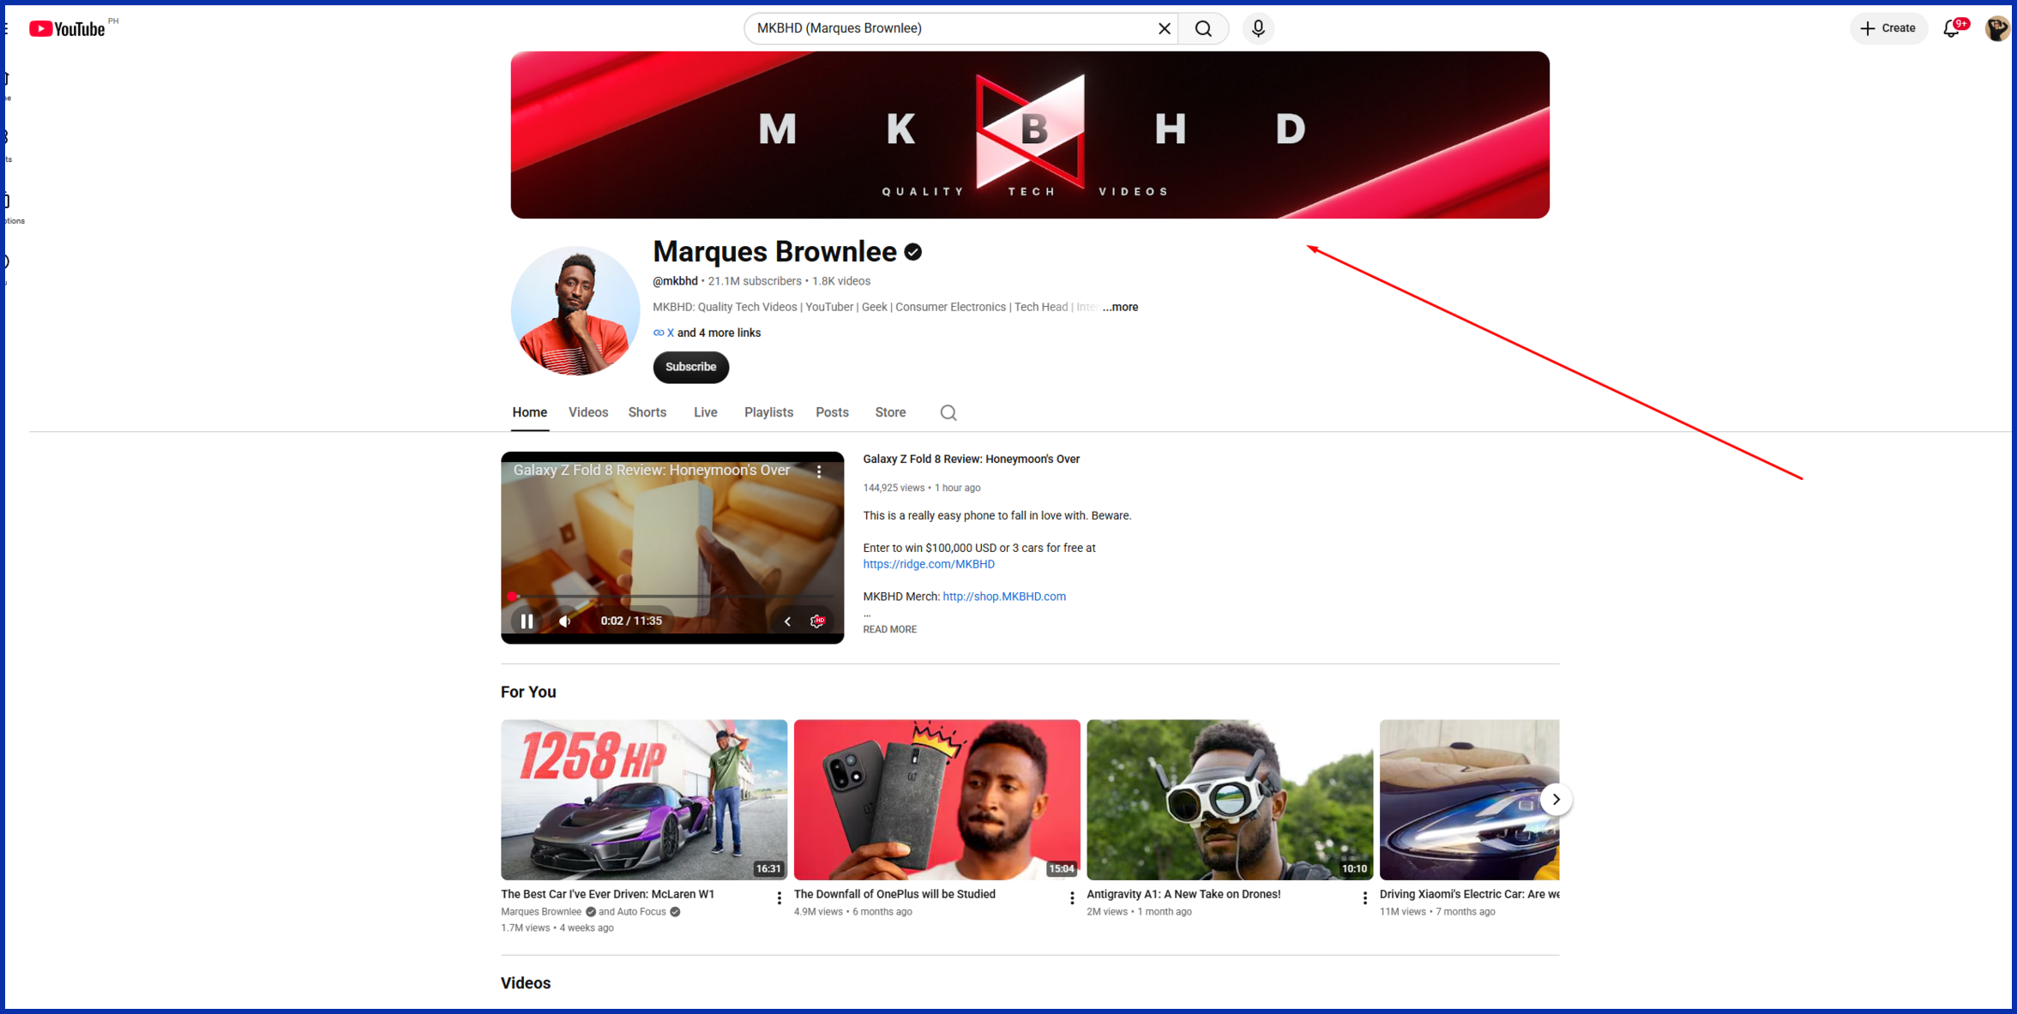Switch to the Store tab

pyautogui.click(x=890, y=412)
